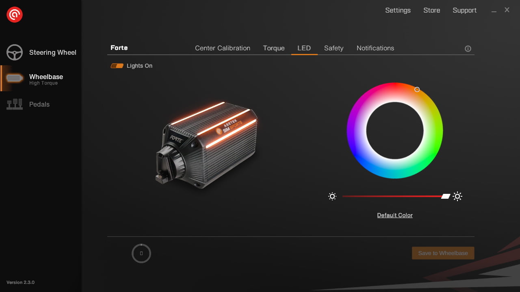Click the Save to Wheelbase button

coord(443,253)
